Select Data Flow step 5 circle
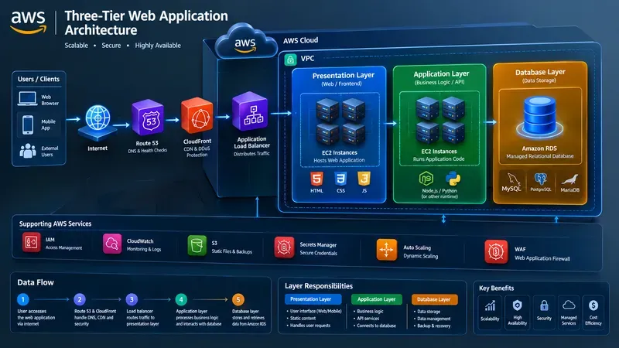The image size is (619, 348). point(238,299)
